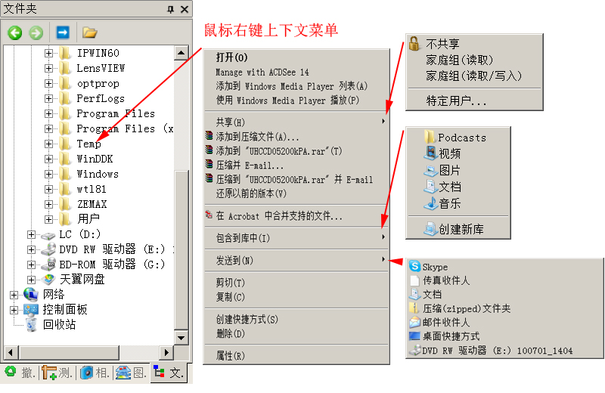Open the 共享(H) submenu
The image size is (605, 393).
pos(296,122)
